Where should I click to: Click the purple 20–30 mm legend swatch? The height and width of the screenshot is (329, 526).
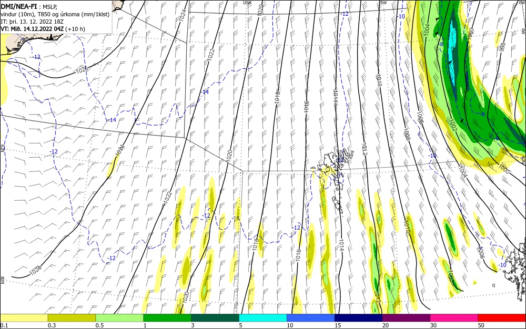pyautogui.click(x=406, y=318)
